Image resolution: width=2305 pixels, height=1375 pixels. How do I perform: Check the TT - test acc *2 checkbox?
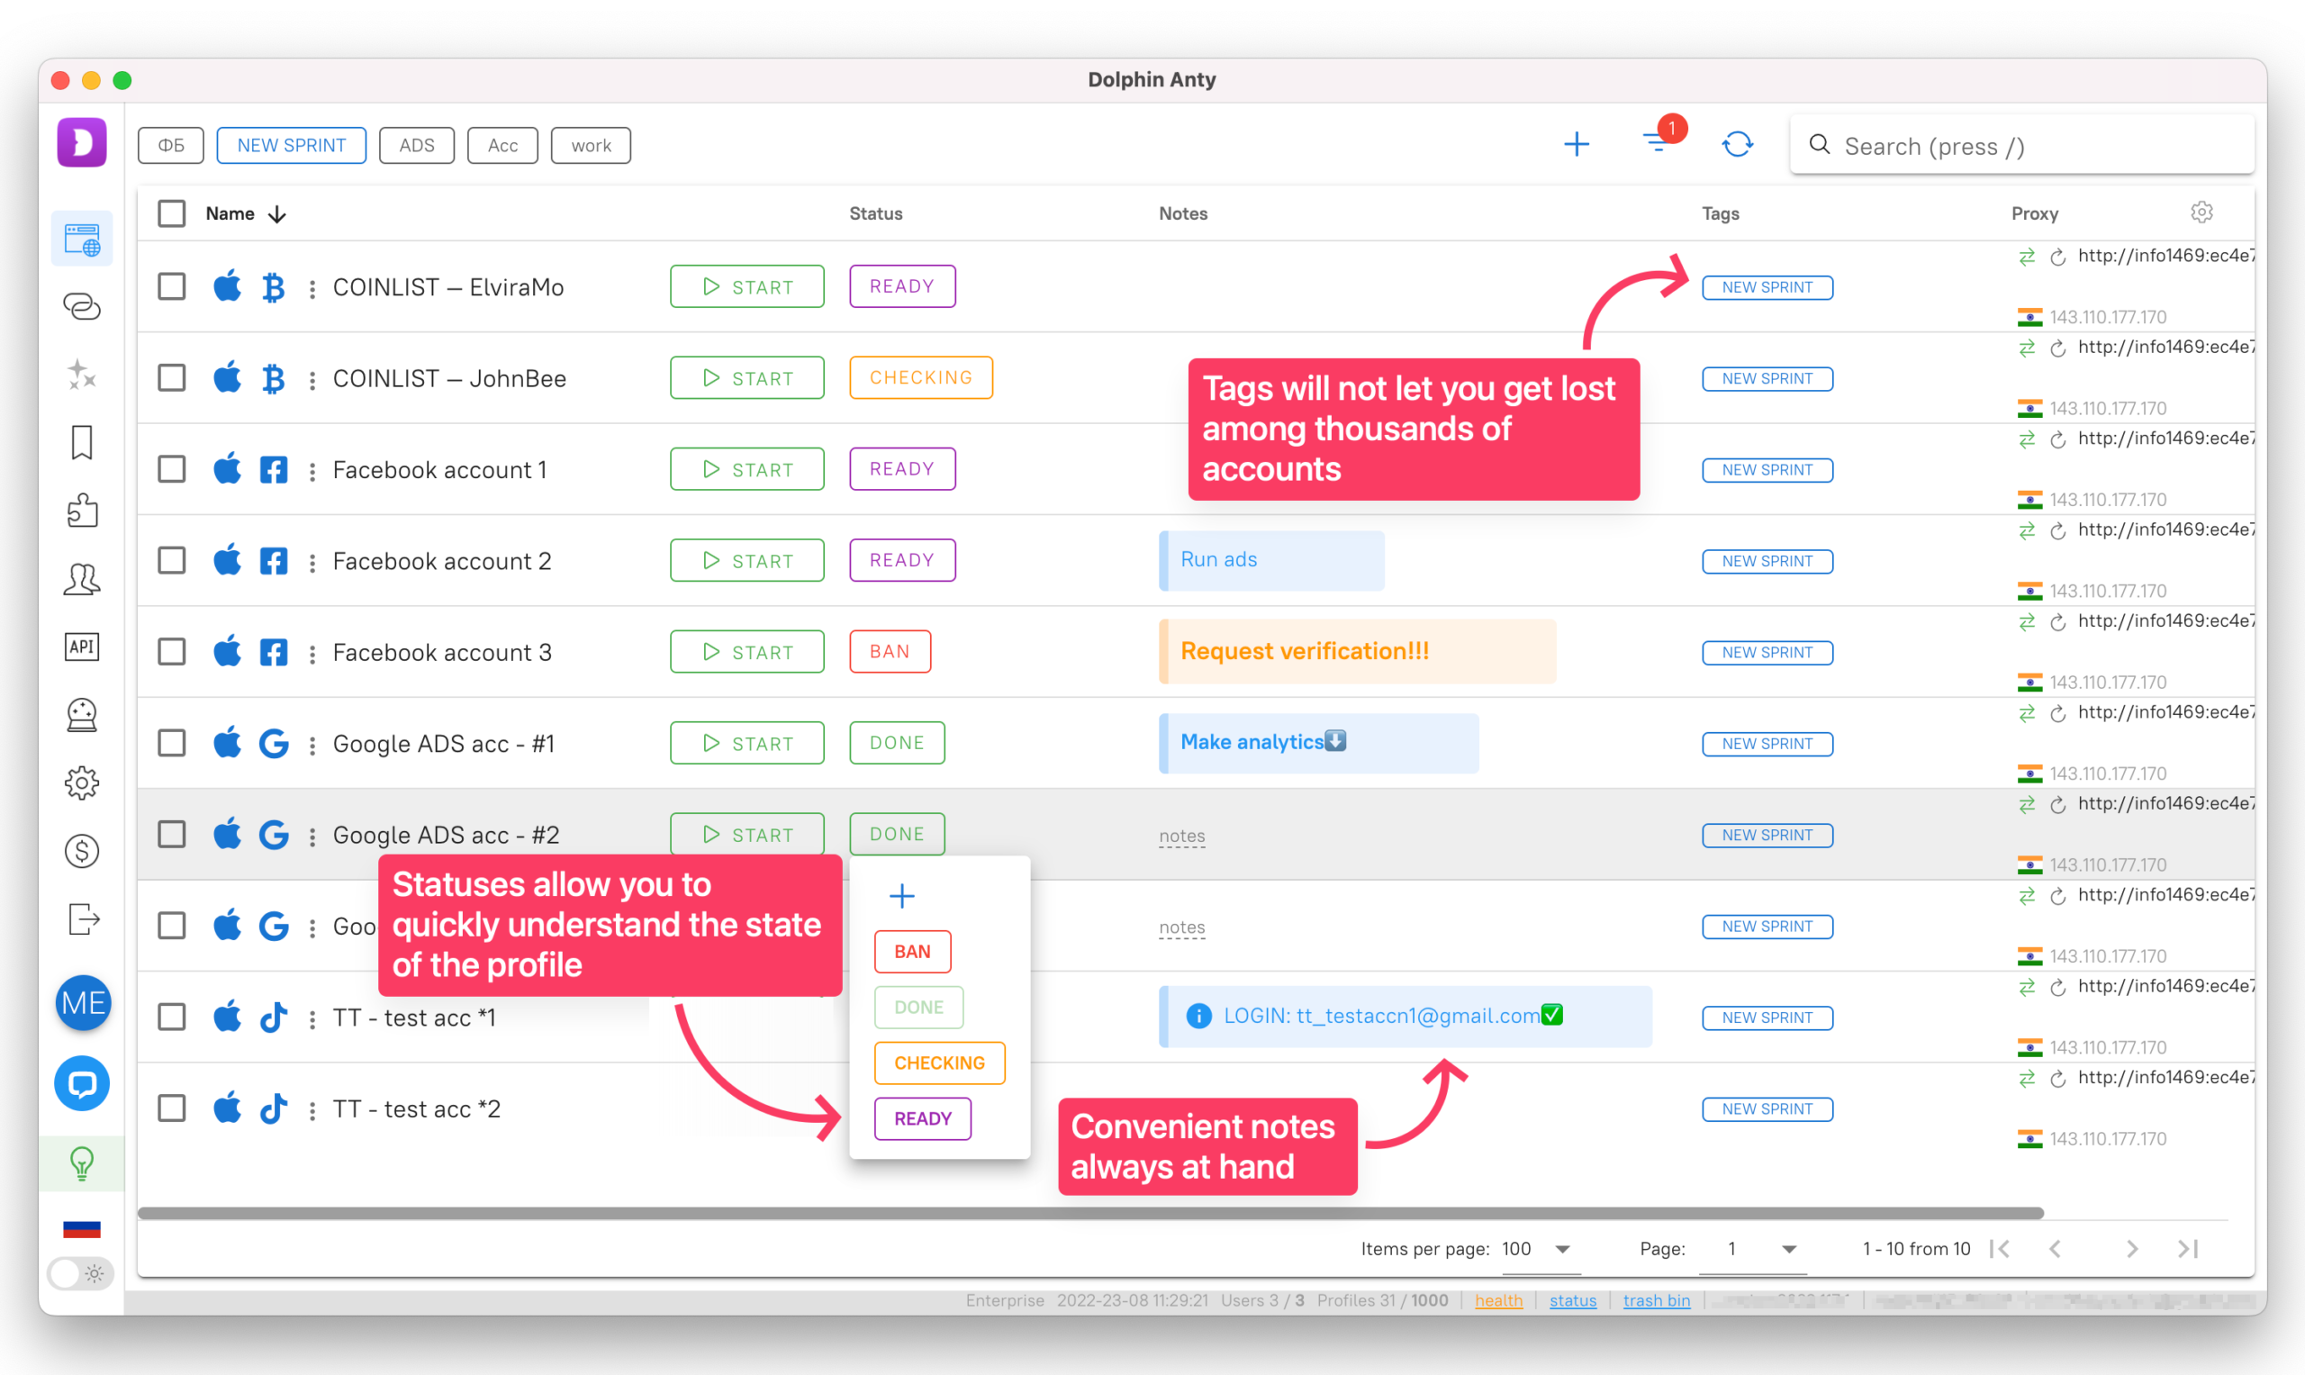pos(171,1108)
